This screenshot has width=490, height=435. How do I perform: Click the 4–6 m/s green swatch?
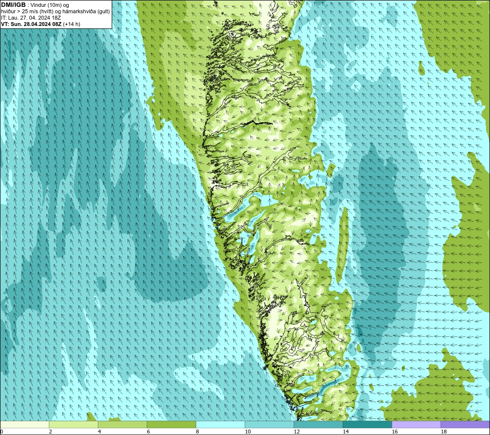122,424
